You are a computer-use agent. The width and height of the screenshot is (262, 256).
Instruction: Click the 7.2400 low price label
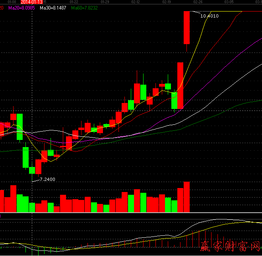(x=47, y=179)
